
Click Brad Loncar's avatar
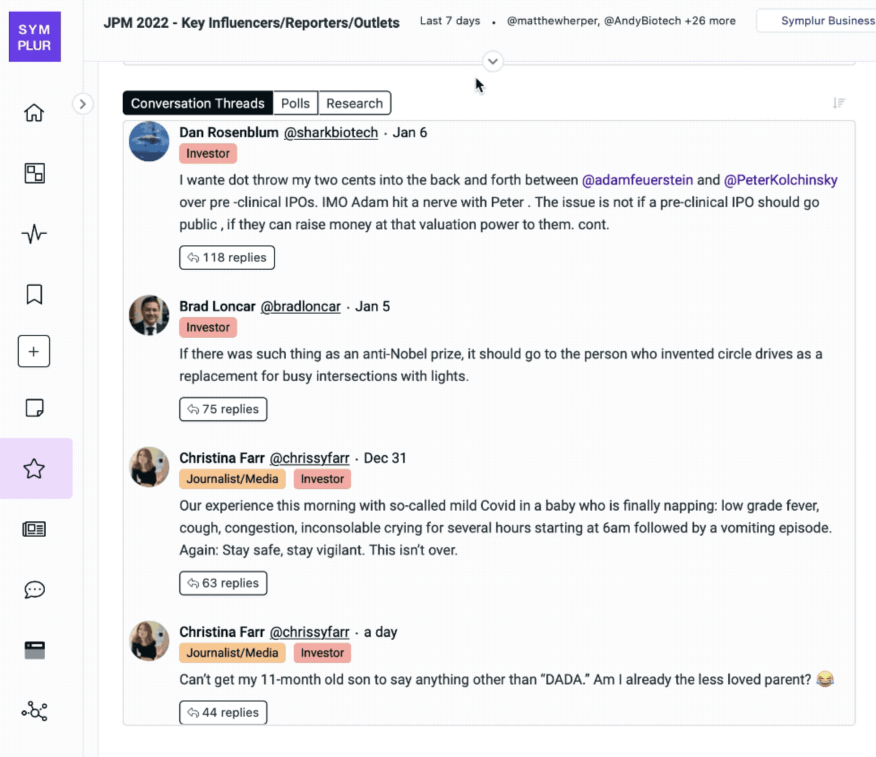tap(149, 315)
